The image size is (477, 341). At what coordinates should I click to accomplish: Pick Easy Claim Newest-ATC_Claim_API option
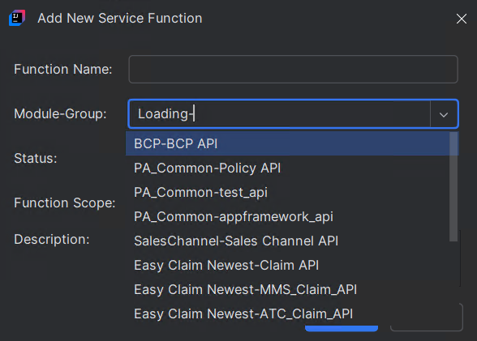(287, 313)
